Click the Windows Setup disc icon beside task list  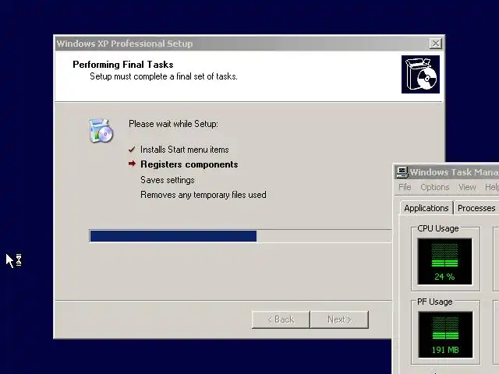click(101, 130)
